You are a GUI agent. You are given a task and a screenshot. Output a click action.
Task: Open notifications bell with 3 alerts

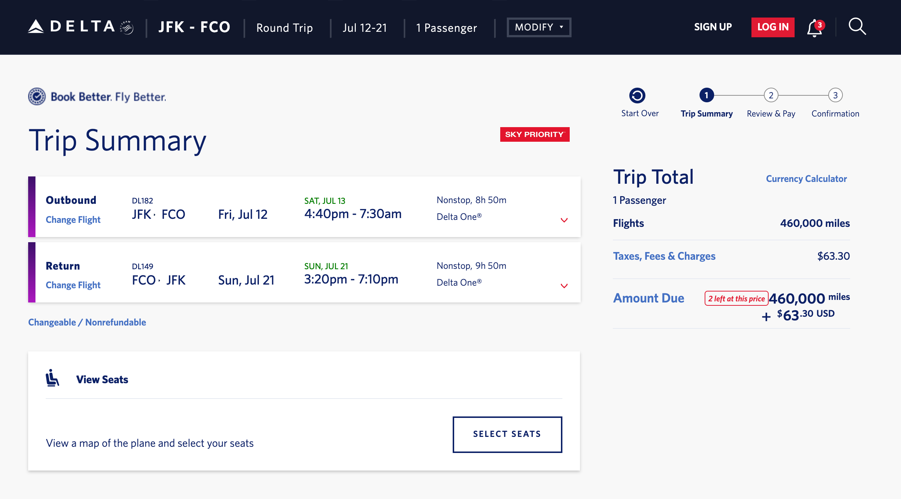815,27
